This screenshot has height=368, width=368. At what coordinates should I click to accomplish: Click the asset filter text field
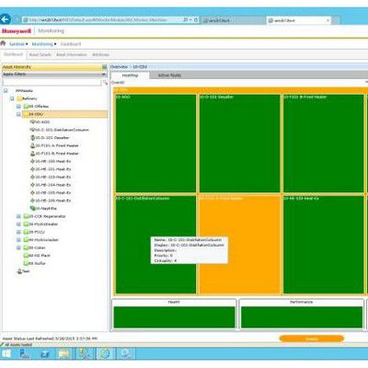pyautogui.click(x=52, y=83)
